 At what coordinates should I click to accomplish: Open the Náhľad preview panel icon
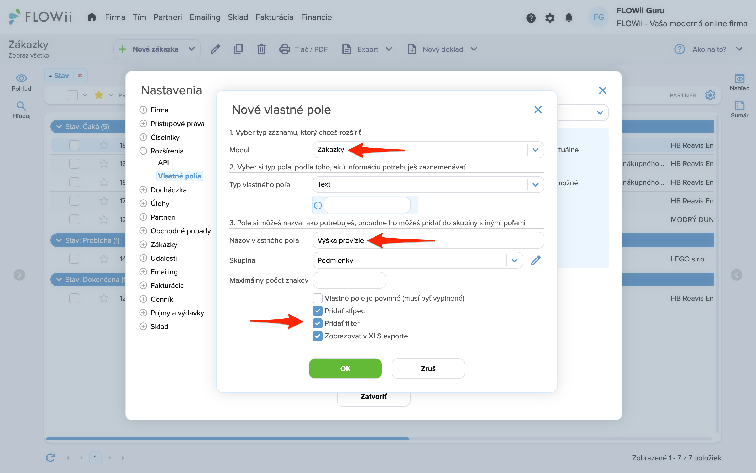[x=739, y=82]
